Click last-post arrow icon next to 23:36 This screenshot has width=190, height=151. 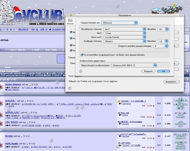click(x=153, y=148)
